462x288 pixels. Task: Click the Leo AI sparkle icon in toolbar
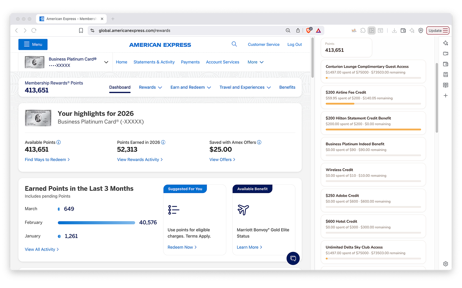pos(412,31)
